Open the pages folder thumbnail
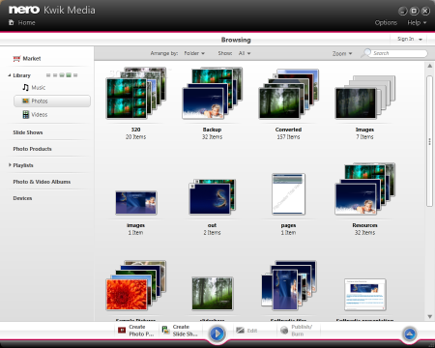Screen dimensions: 435x348 click(288, 194)
